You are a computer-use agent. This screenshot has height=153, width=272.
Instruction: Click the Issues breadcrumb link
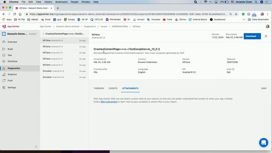pyautogui.click(x=104, y=26)
